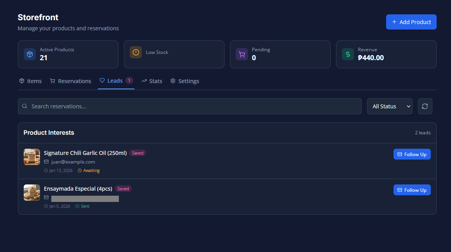This screenshot has width=451, height=252.
Task: Click the magnifier icon in search bar
Action: click(24, 106)
